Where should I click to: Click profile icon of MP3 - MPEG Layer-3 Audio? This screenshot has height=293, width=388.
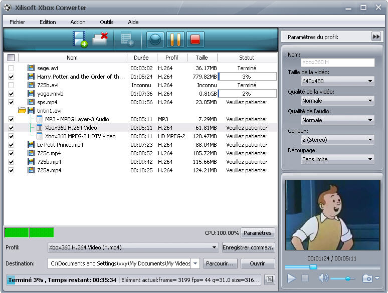(x=39, y=119)
